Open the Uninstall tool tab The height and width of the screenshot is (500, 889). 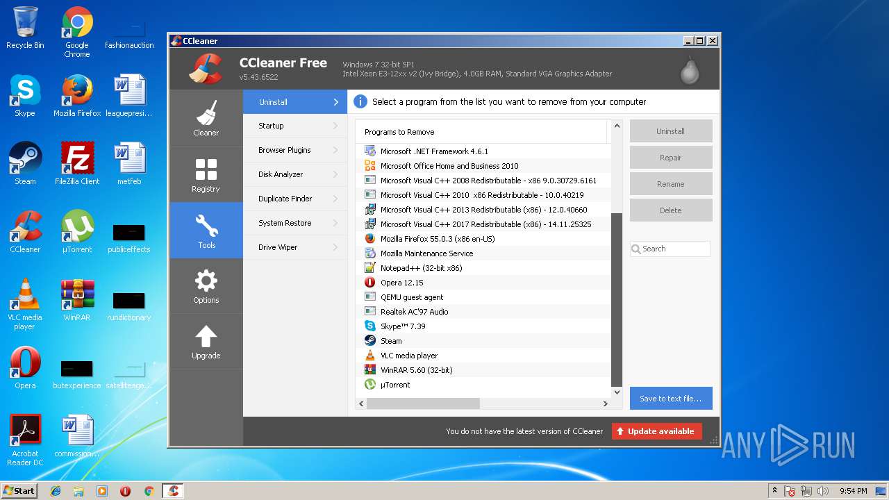[295, 102]
